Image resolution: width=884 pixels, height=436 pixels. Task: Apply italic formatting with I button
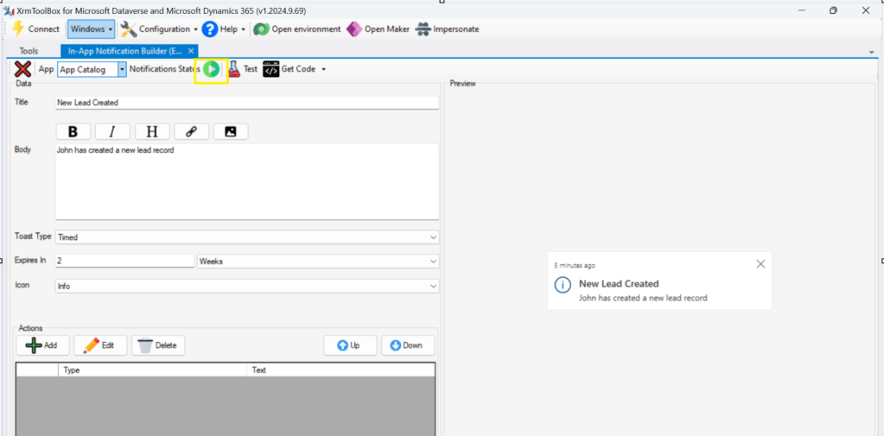(112, 131)
